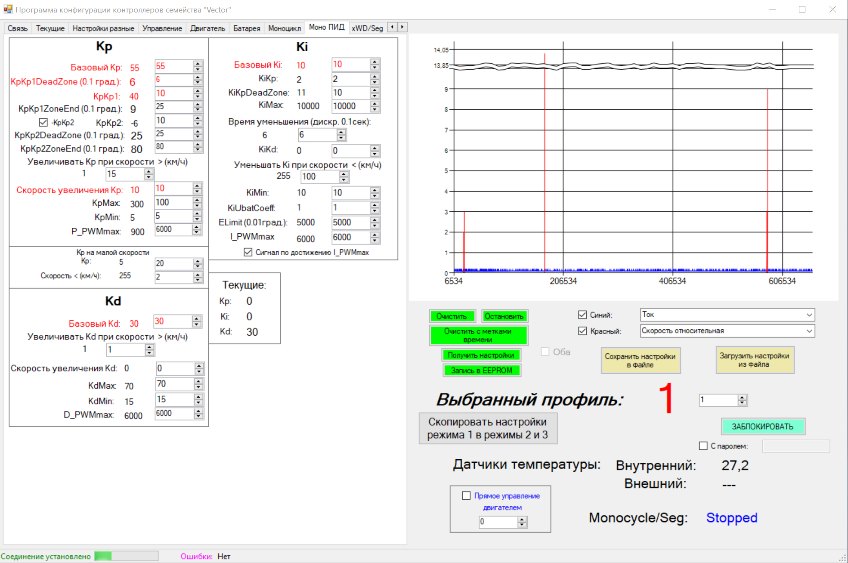Screen dimensions: 848x563
Task: Click the profile number input field
Action: point(718,400)
